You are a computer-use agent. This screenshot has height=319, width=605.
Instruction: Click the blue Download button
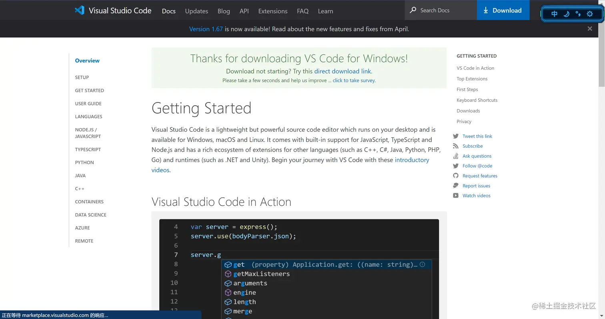[503, 10]
